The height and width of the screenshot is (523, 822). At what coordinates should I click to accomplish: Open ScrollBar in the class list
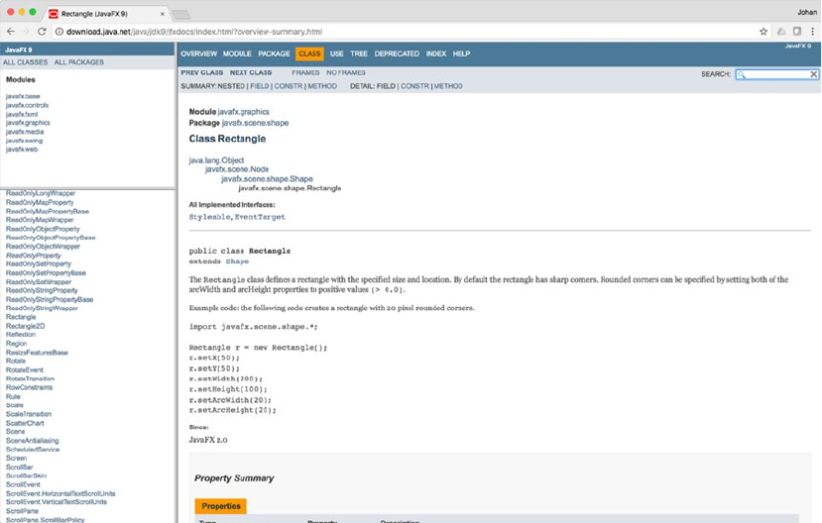coord(20,467)
